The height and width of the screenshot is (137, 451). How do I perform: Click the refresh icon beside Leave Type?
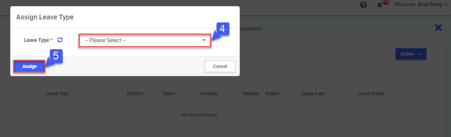(60, 40)
